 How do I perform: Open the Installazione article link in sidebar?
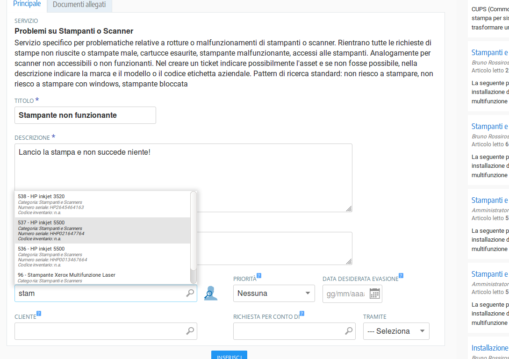coord(490,348)
